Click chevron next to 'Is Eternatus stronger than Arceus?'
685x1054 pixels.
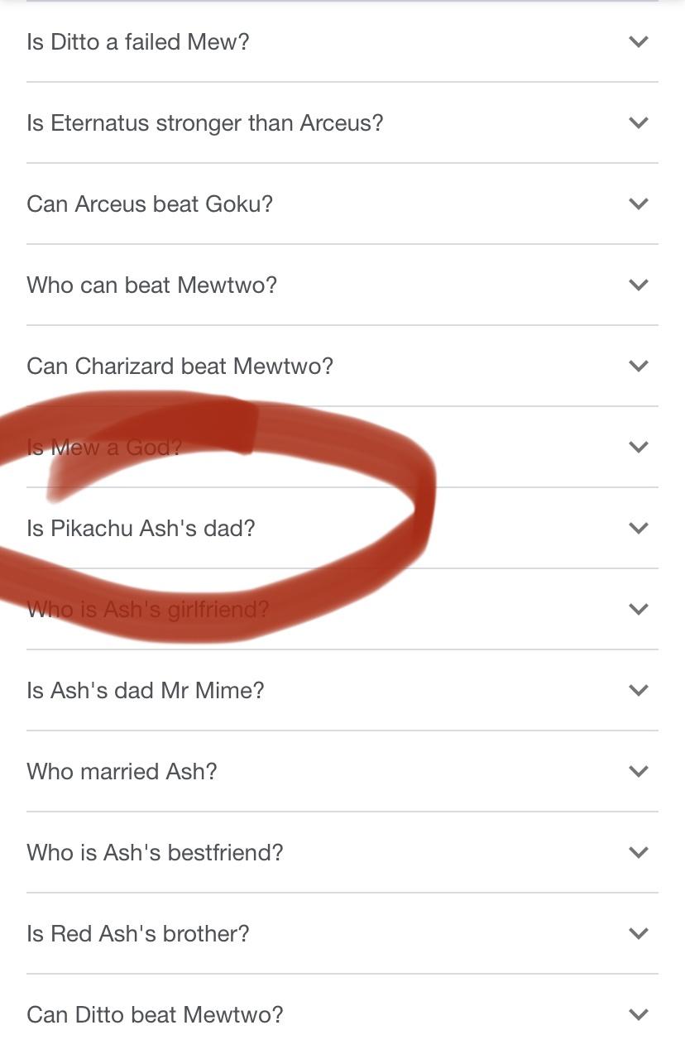coord(638,122)
